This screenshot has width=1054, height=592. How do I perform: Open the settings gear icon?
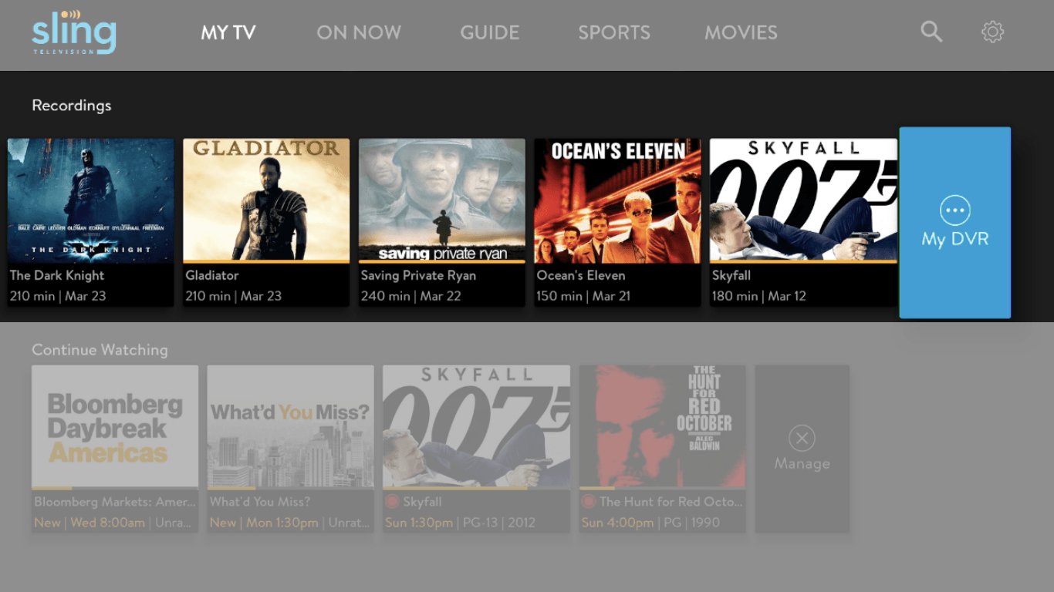pyautogui.click(x=992, y=32)
